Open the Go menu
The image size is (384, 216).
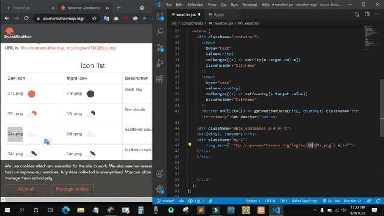click(223, 5)
